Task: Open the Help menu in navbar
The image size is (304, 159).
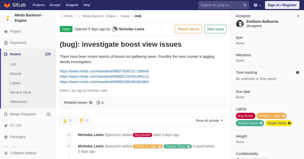Action: (x=87, y=5)
